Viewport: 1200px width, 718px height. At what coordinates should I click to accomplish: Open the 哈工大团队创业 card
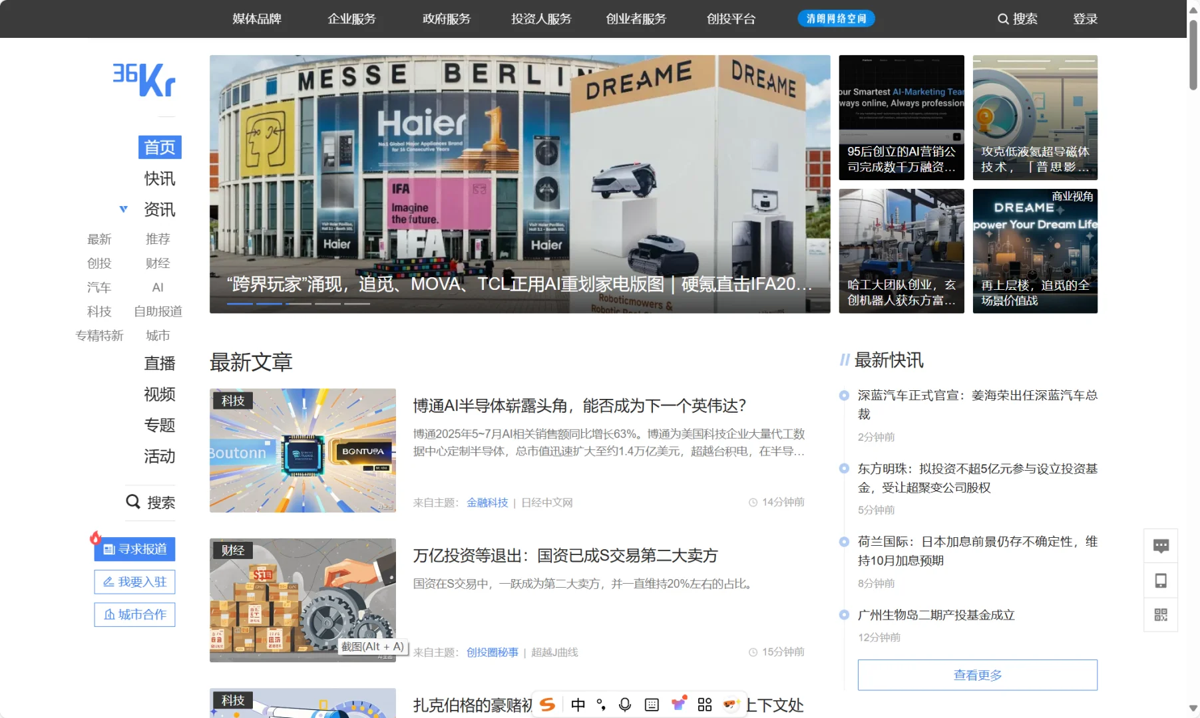[901, 251]
